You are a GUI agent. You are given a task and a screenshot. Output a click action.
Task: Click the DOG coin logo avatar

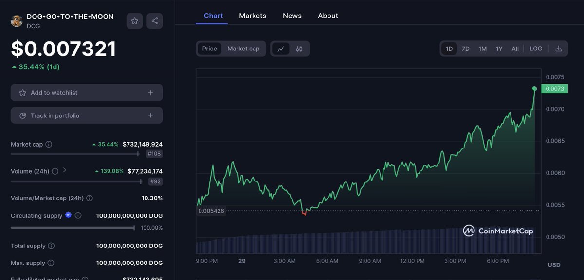[x=17, y=21]
